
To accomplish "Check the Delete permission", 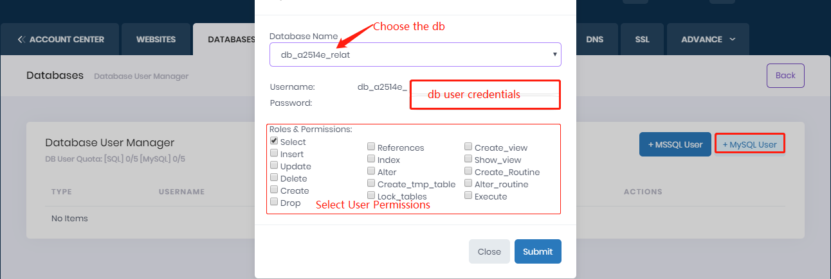I will [275, 178].
